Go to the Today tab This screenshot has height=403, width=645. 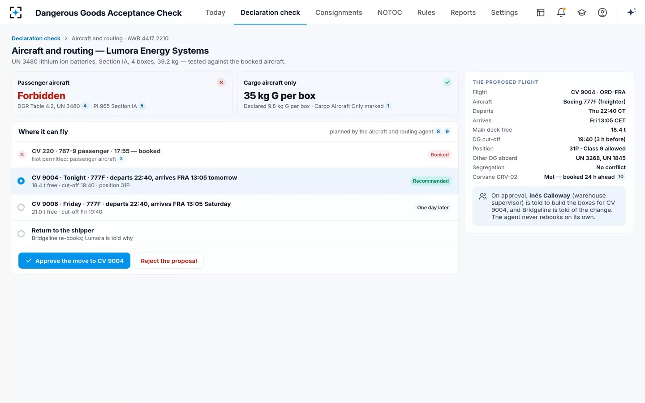pyautogui.click(x=215, y=13)
